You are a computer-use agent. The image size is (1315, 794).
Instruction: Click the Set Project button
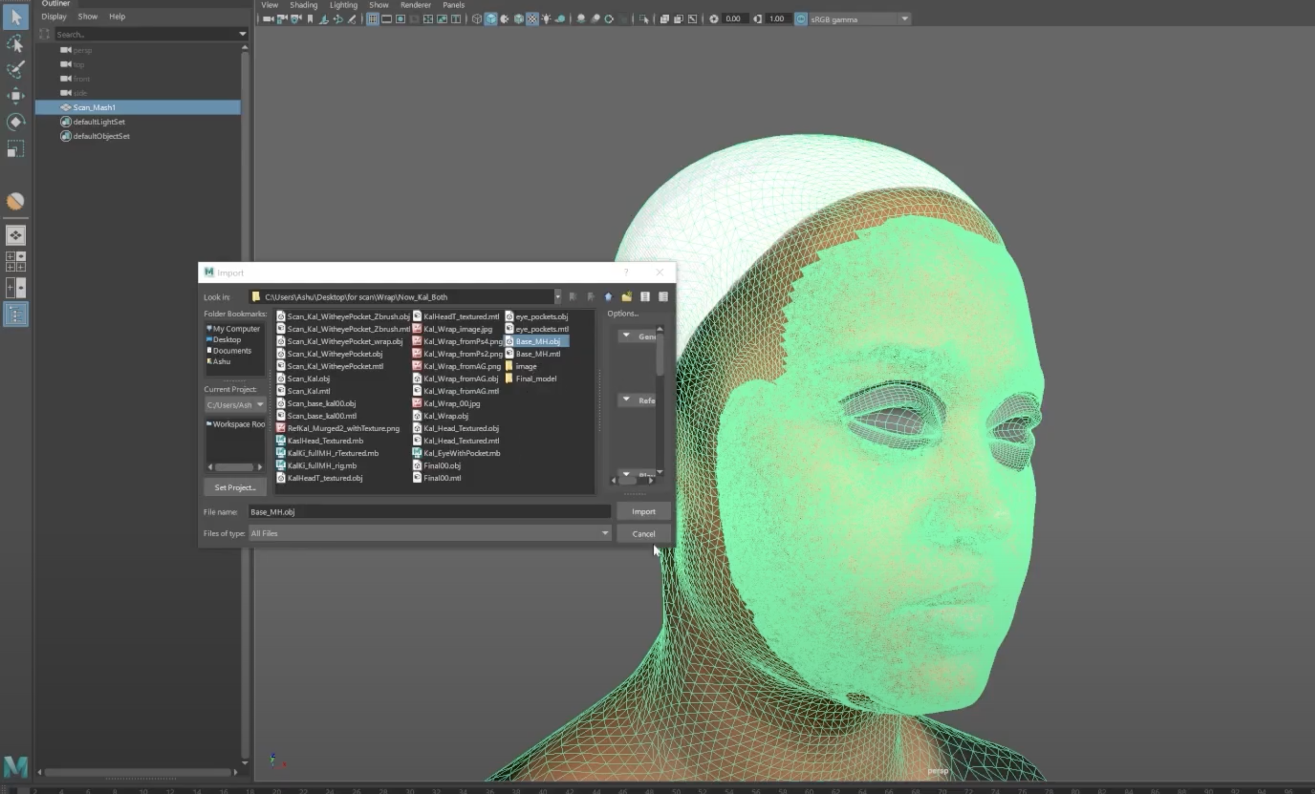point(235,487)
